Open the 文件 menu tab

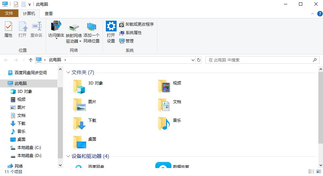pos(9,13)
